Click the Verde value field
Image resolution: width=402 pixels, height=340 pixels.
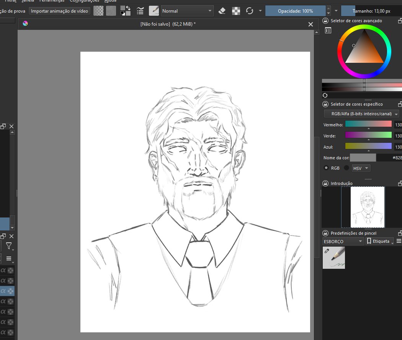[398, 136]
